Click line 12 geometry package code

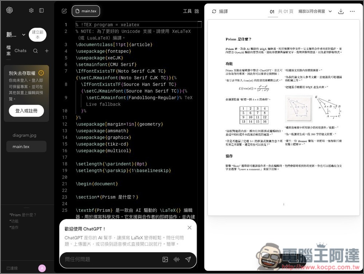[119, 124]
